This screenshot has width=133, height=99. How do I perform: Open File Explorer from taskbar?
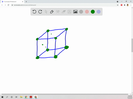(21, 97)
